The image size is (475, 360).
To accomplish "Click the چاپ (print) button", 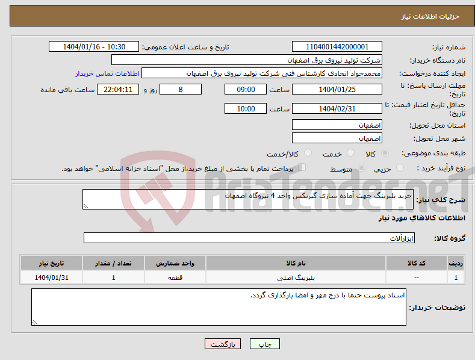I will click(264, 344).
